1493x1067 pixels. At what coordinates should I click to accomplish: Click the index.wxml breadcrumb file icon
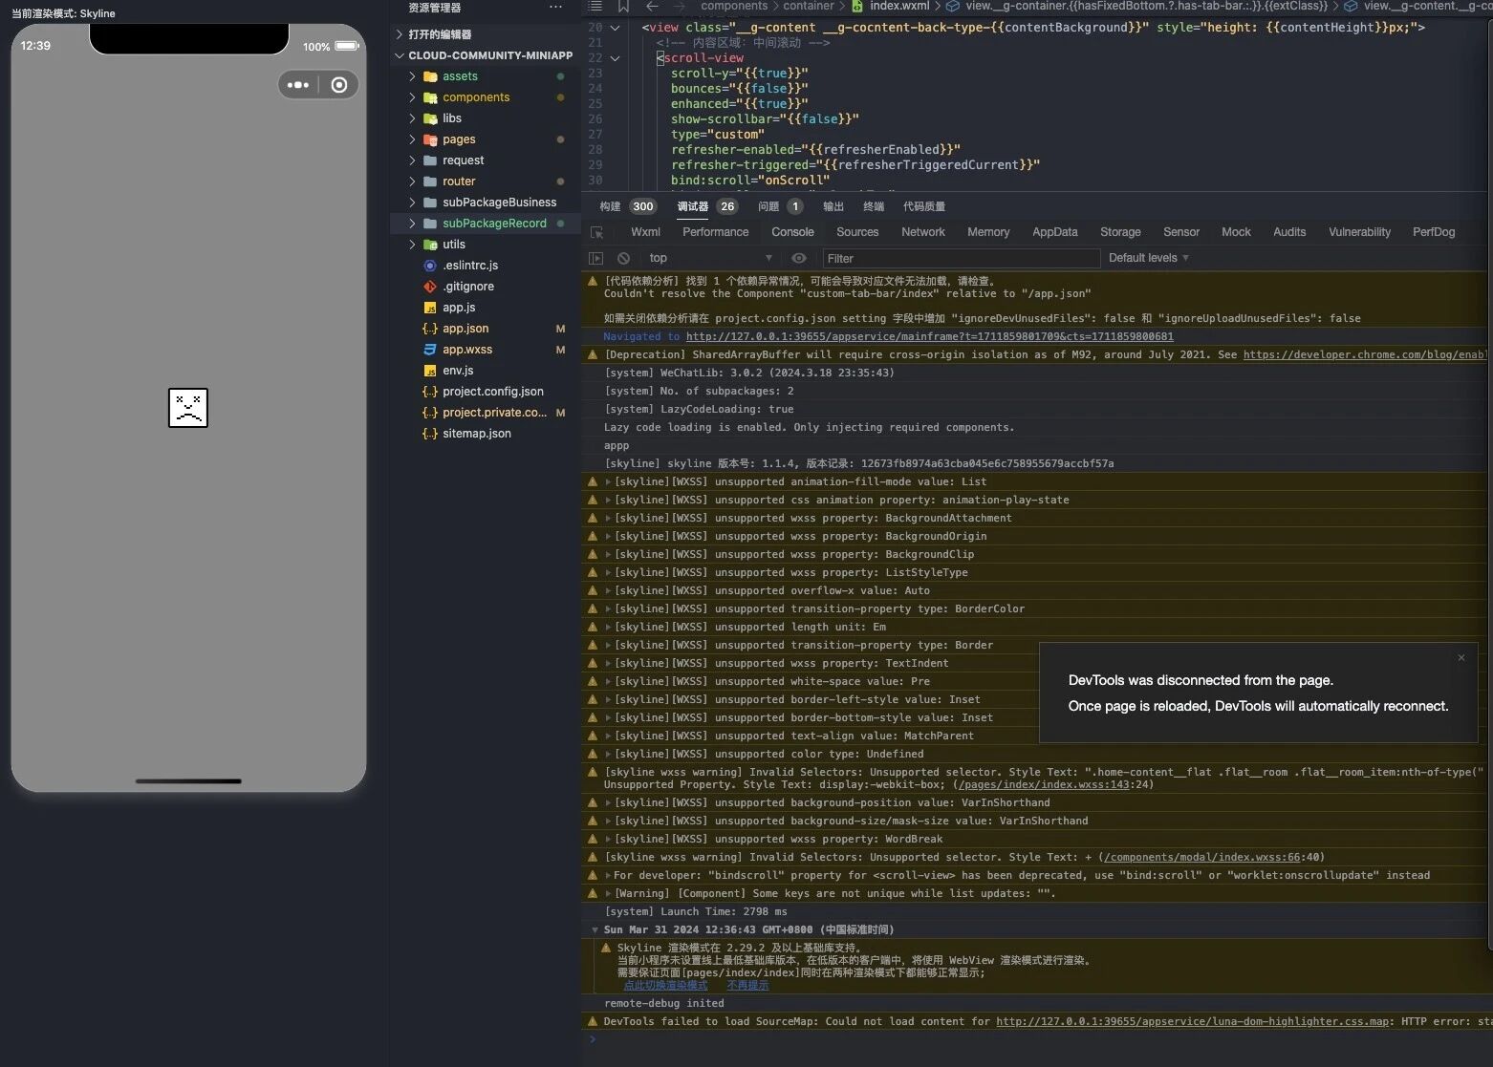click(857, 6)
